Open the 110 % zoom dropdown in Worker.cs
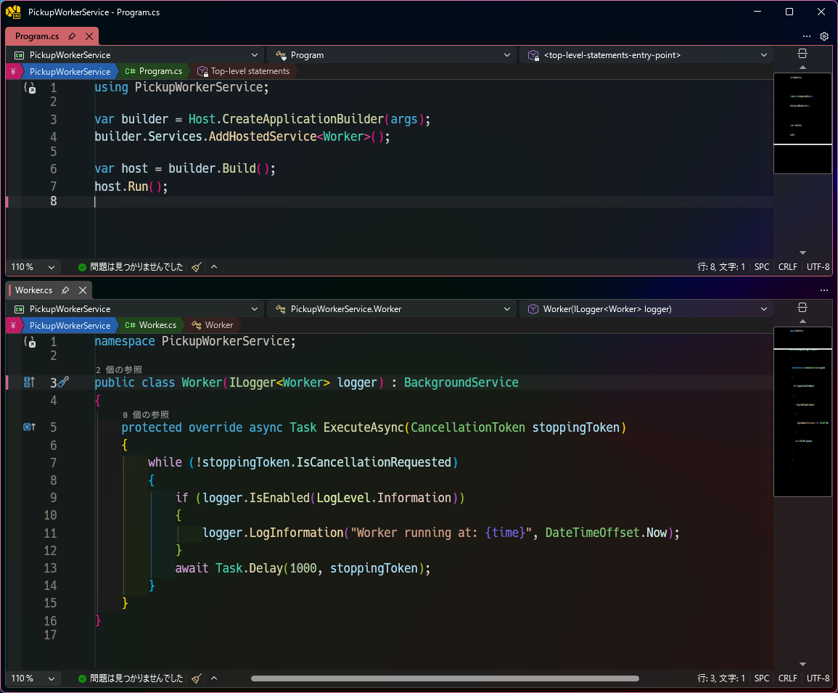The width and height of the screenshot is (838, 693). pyautogui.click(x=33, y=678)
